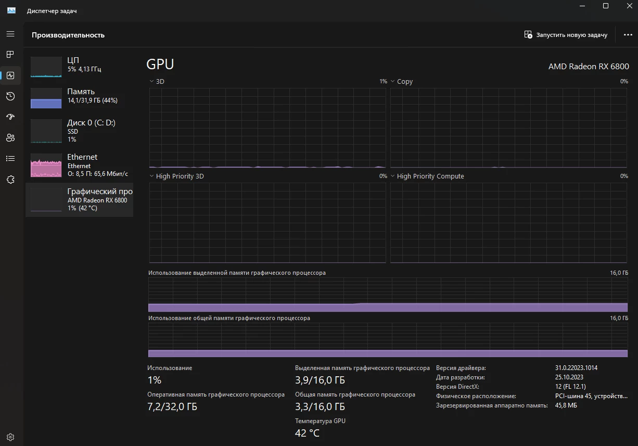Click the 42 °C GPU temperature value
Viewport: 638px width, 446px height.
pyautogui.click(x=307, y=433)
